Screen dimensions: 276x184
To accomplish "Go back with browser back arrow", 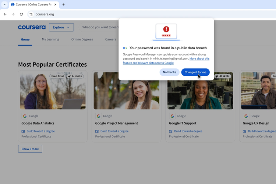I will [x=5, y=14].
